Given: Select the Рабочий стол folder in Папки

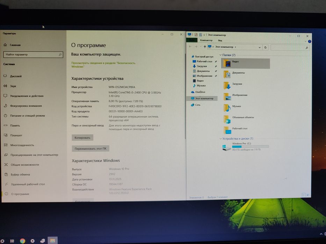Looking at the screenshot, I should pyautogui.click(x=236, y=130).
